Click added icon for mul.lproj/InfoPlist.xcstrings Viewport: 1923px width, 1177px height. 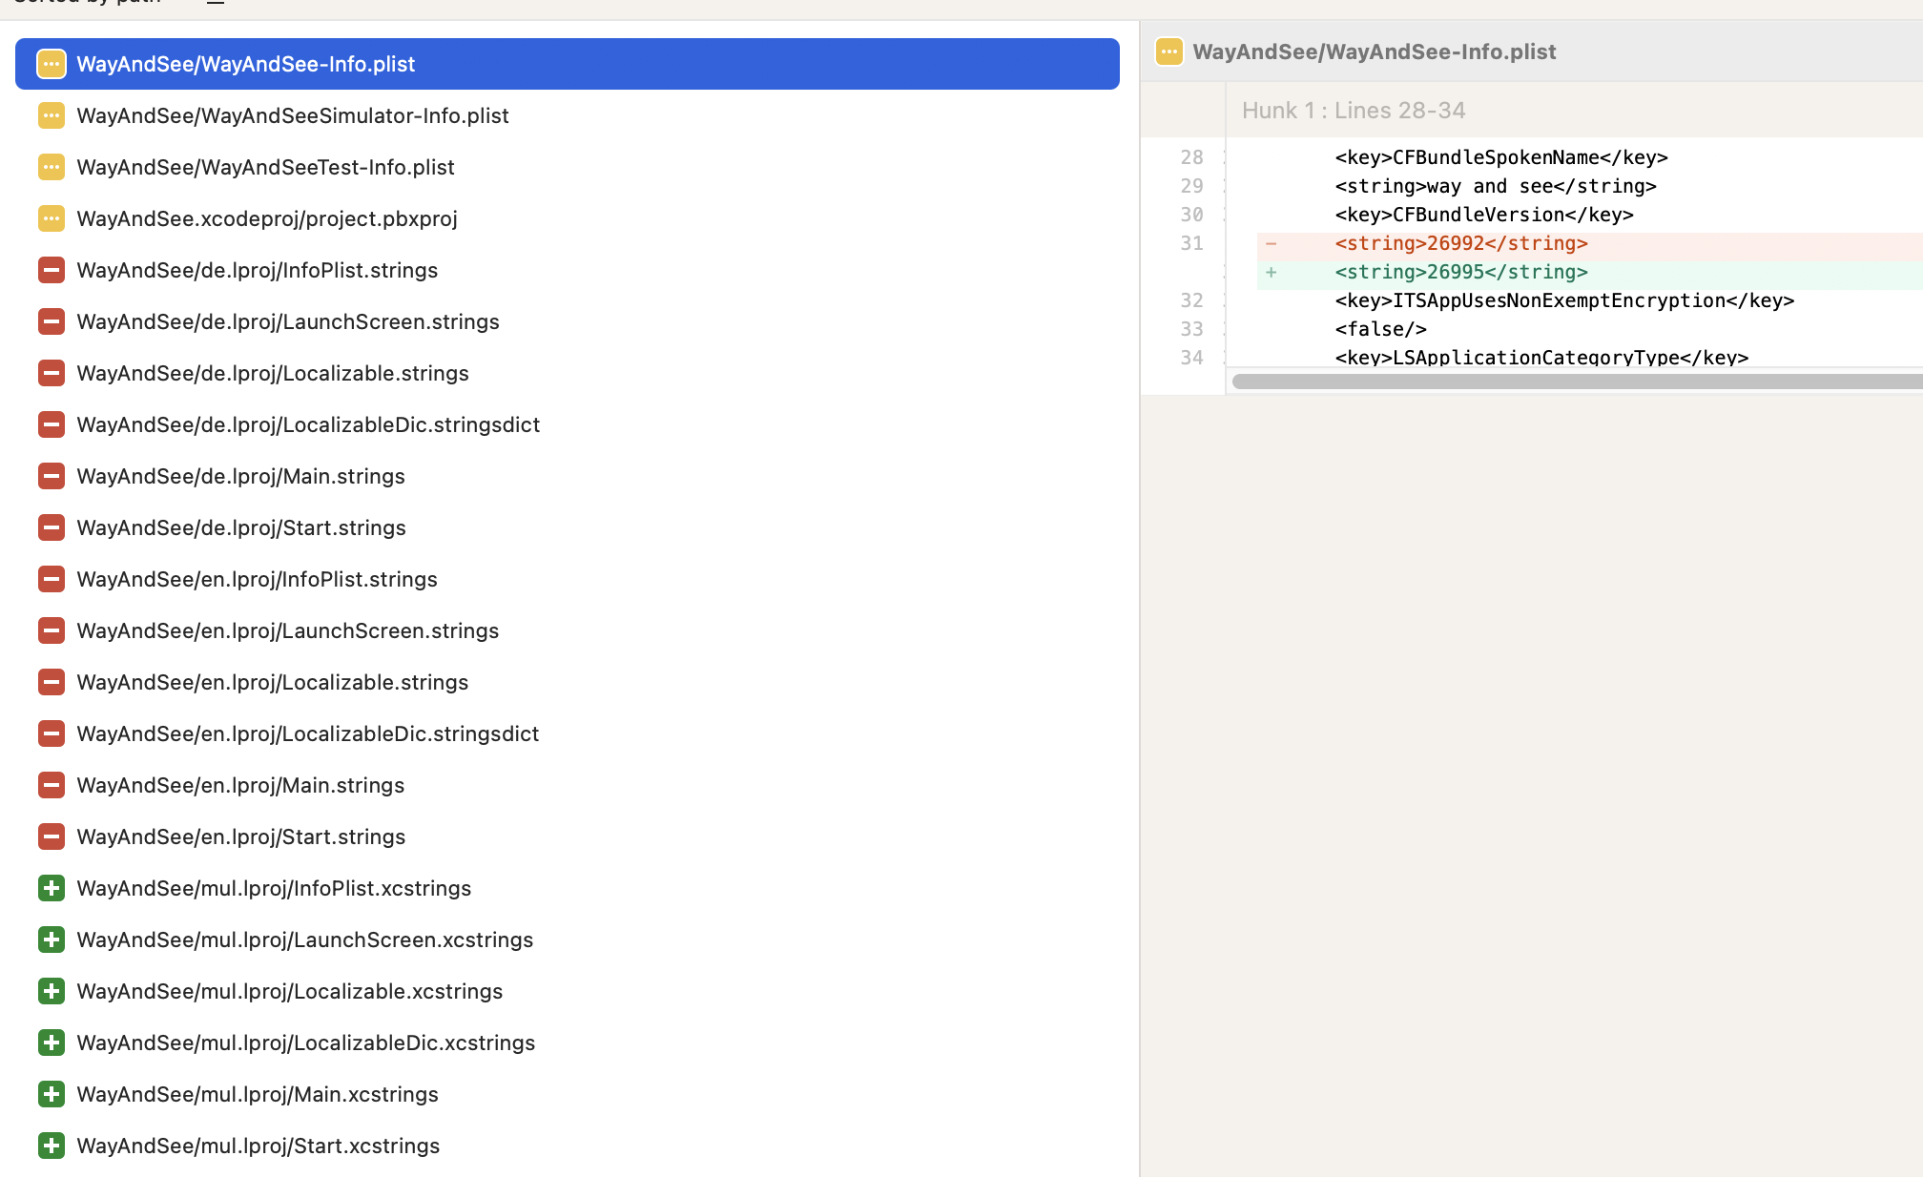click(x=52, y=888)
